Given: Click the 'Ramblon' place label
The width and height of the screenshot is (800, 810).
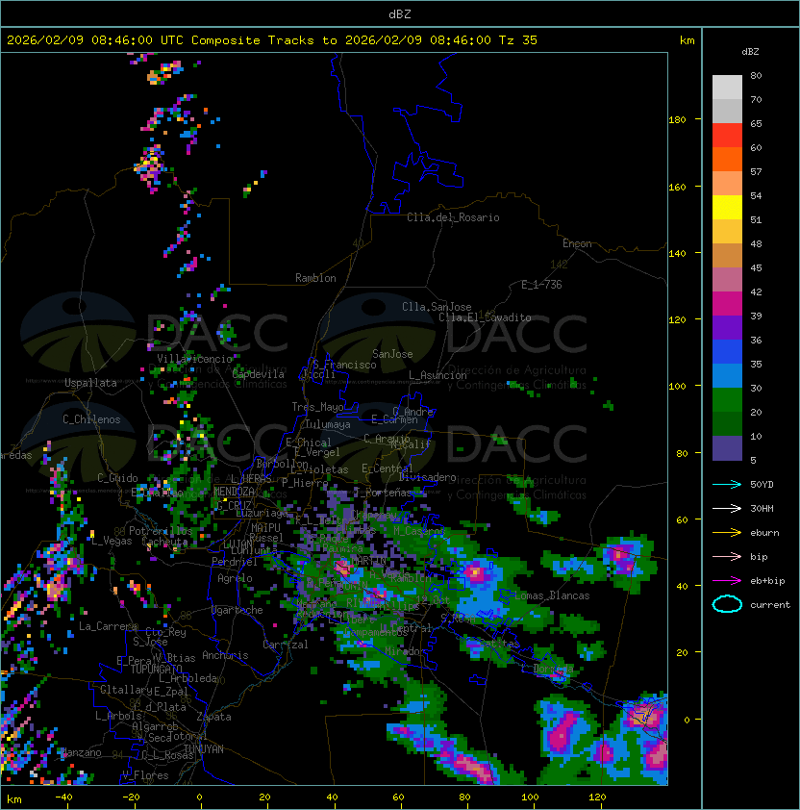Looking at the screenshot, I should tap(315, 278).
